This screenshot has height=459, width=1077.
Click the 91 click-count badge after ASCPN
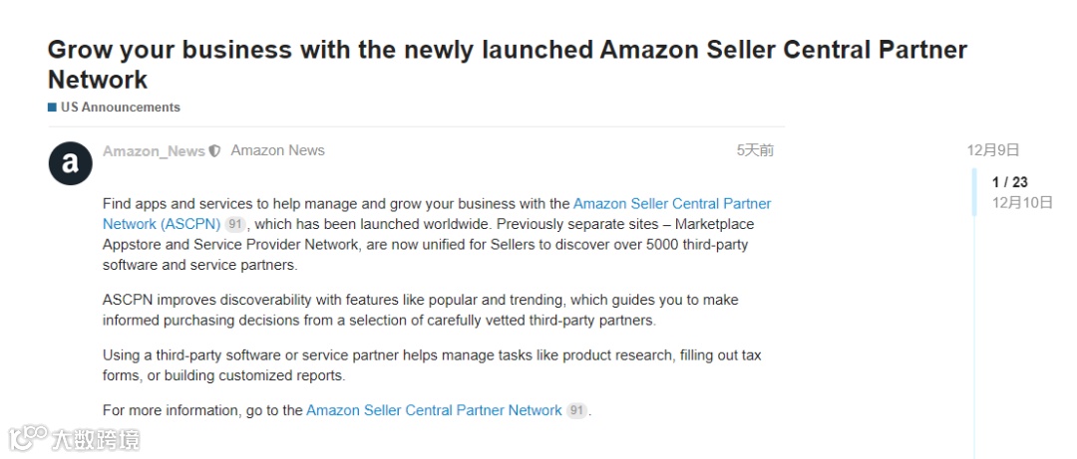[234, 225]
